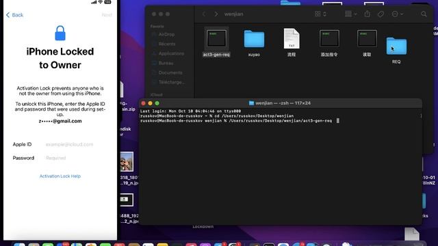Click the Terminal folder proxy icon
This screenshot has width=438, height=246.
tap(251, 103)
